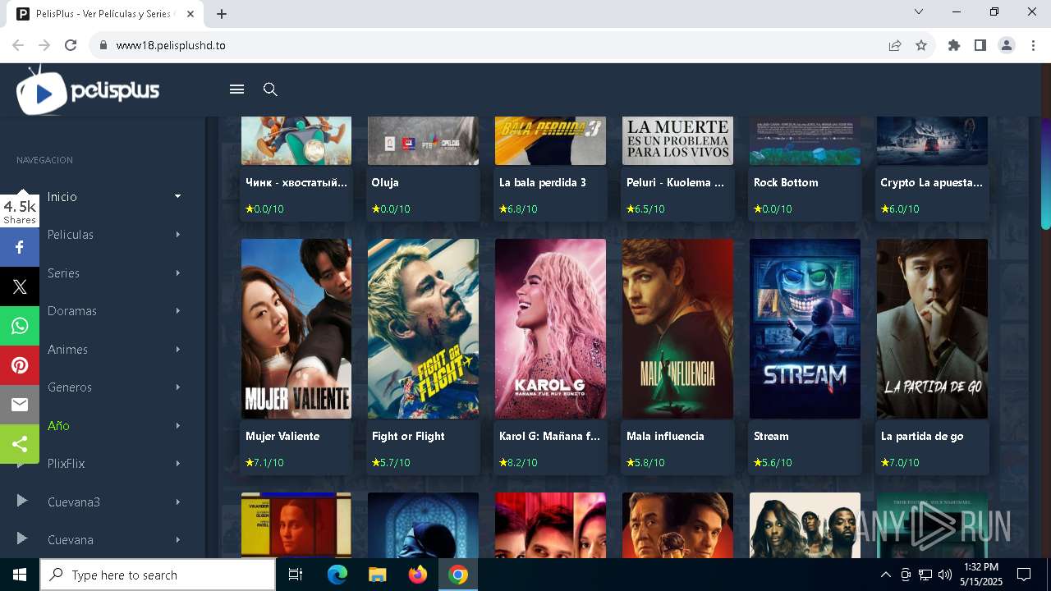Select Generos in navigation

pos(70,387)
